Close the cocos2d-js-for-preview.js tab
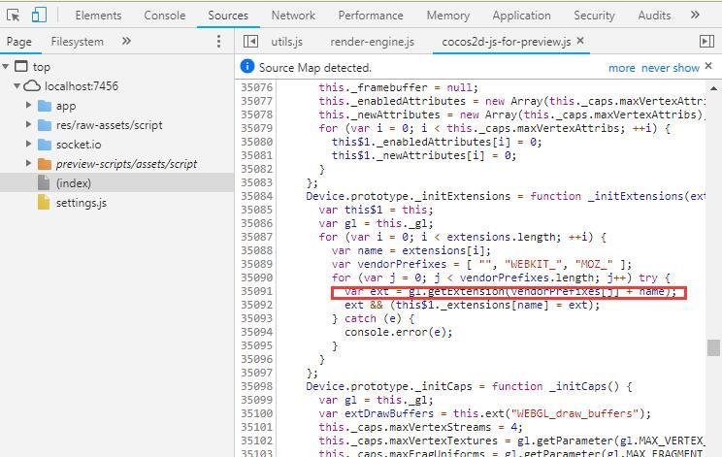Viewport: 722px width, 457px height. point(580,41)
